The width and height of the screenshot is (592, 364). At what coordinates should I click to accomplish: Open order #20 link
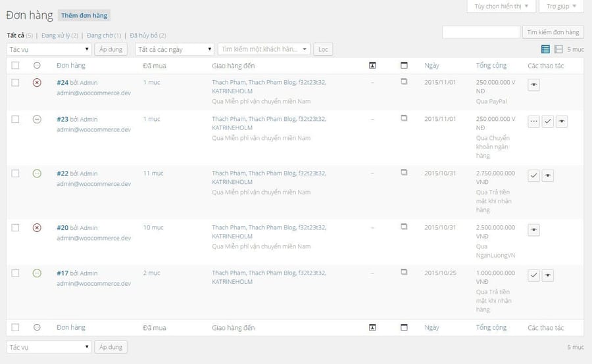point(62,228)
